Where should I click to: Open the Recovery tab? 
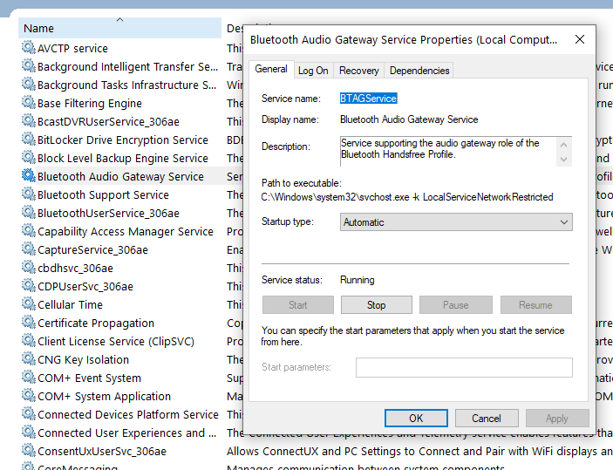point(359,71)
